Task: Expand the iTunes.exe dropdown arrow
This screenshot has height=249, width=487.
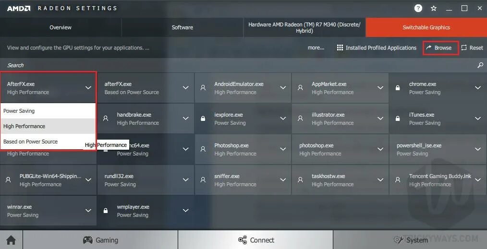Action: [x=478, y=119]
